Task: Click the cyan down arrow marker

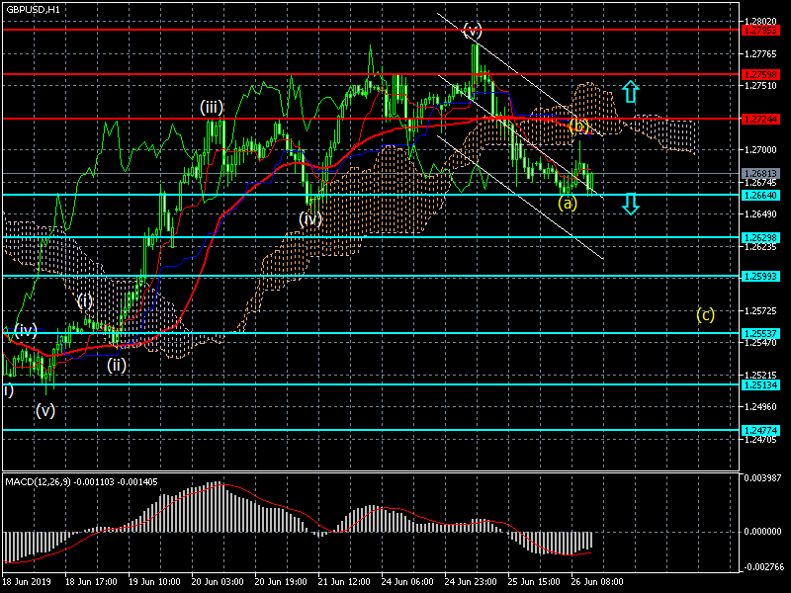Action: tap(631, 204)
